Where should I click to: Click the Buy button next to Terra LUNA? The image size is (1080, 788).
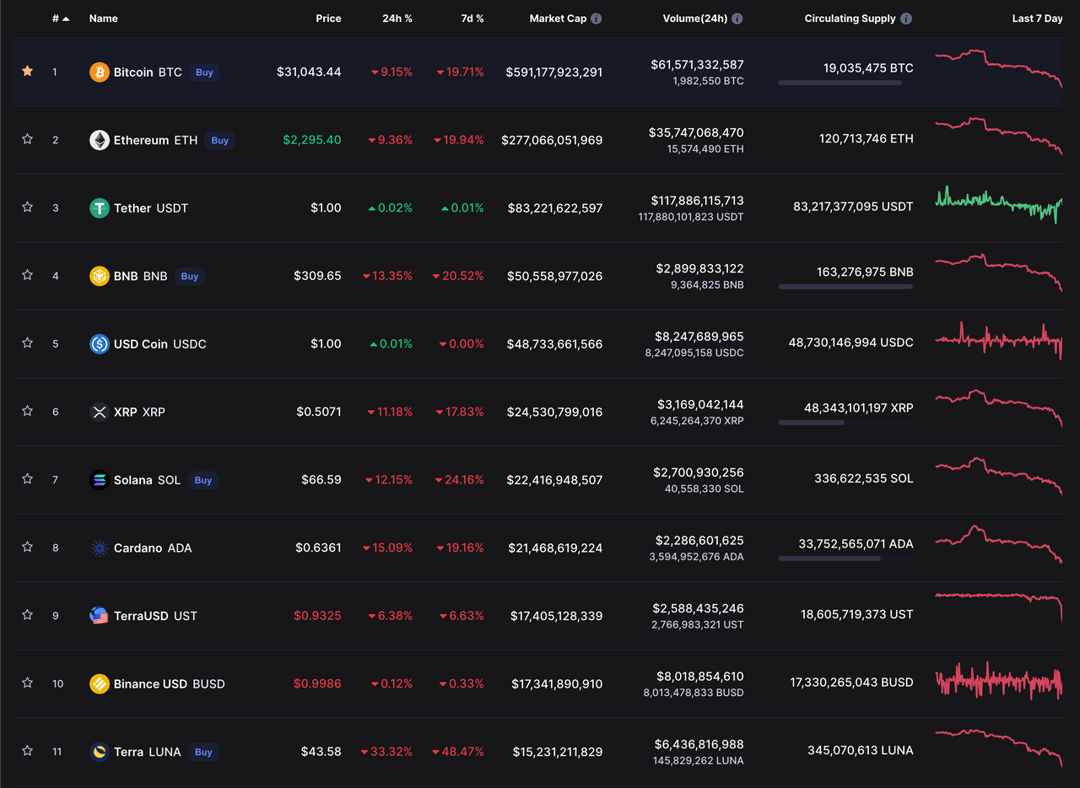(203, 752)
